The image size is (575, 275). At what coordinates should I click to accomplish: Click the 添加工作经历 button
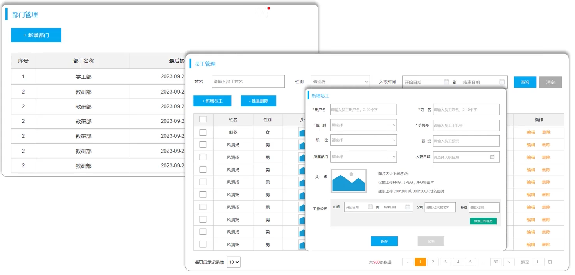pos(483,221)
